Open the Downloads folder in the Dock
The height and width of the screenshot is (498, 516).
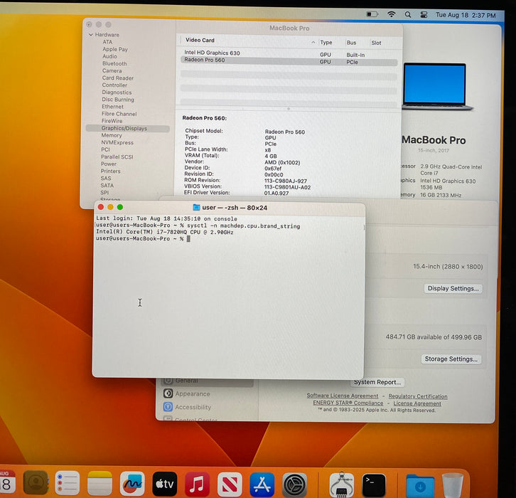pyautogui.click(x=420, y=485)
